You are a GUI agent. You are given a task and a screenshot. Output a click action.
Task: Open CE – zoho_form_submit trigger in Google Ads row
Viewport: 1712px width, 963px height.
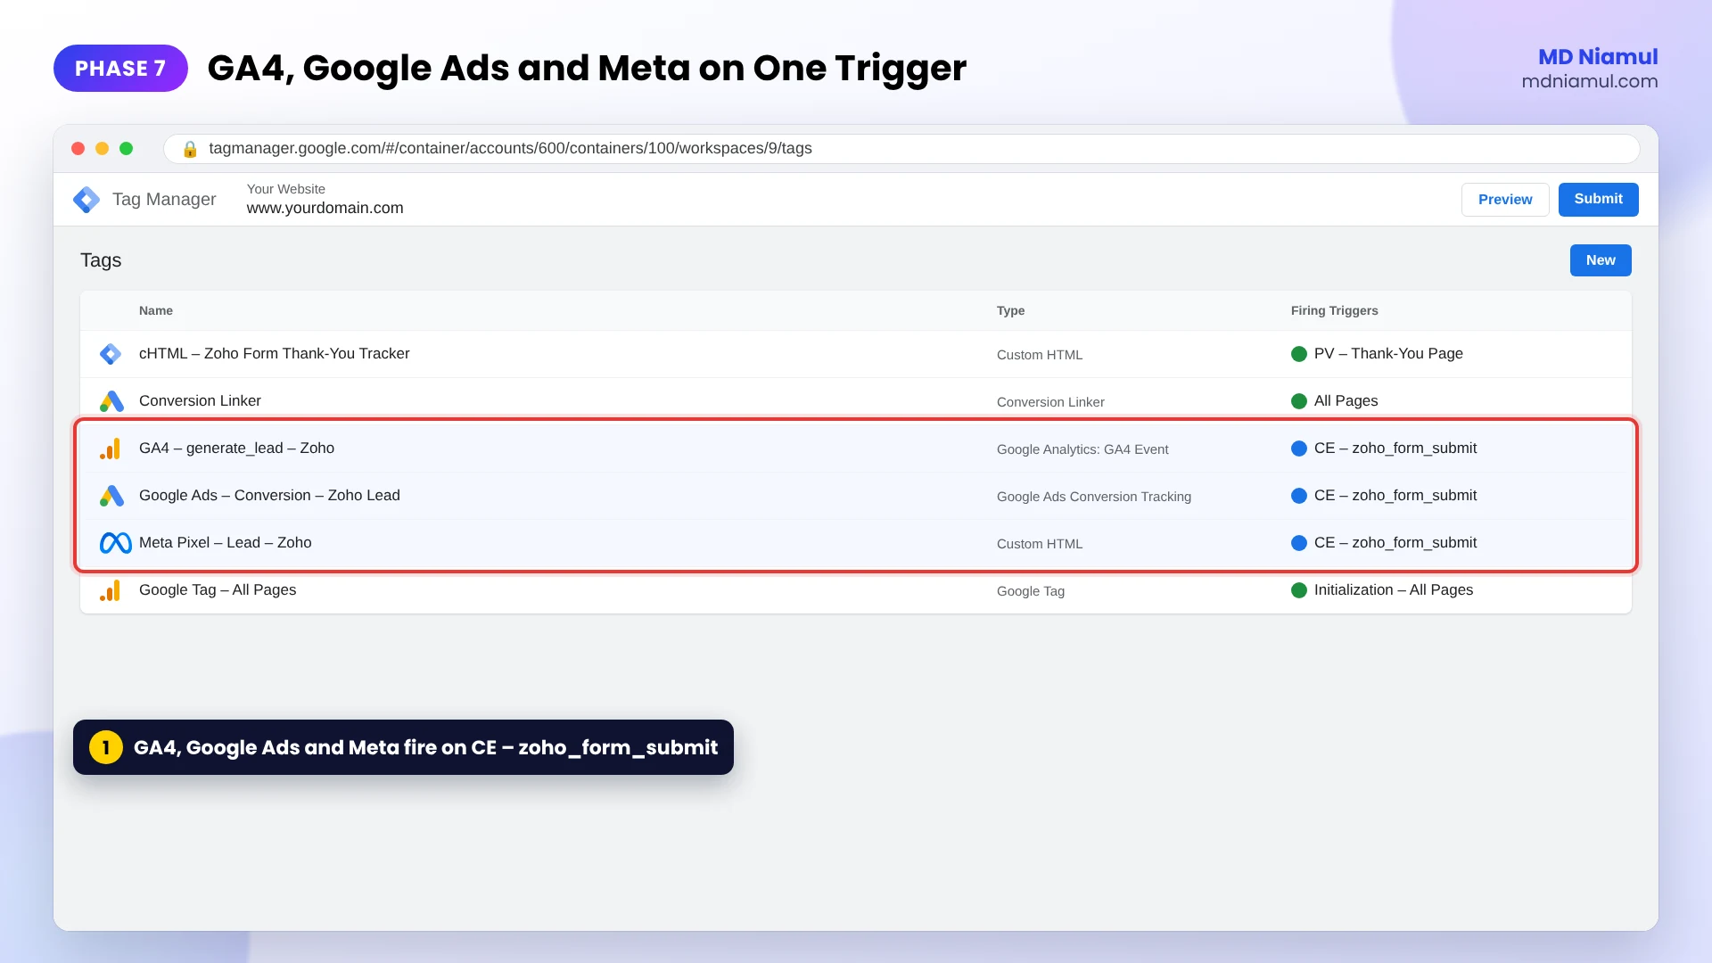tap(1395, 496)
